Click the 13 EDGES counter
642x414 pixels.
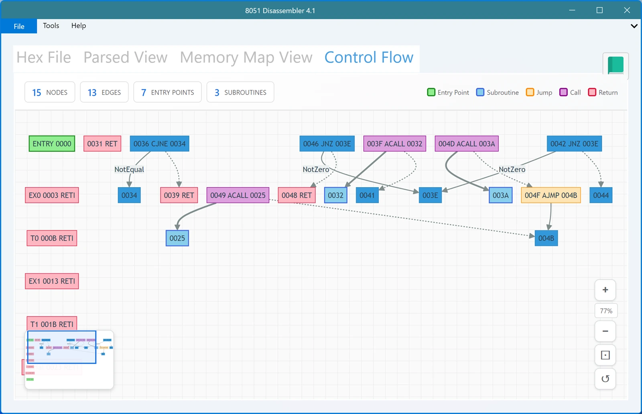tap(104, 92)
